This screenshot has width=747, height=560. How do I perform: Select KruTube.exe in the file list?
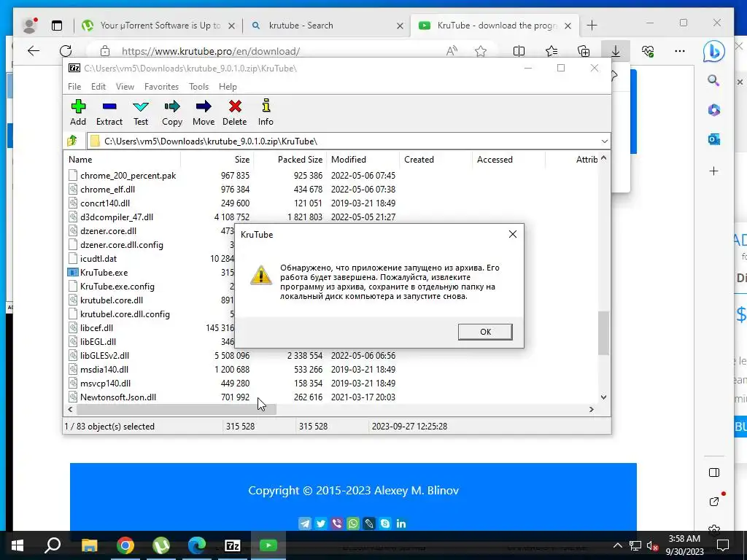pyautogui.click(x=104, y=273)
